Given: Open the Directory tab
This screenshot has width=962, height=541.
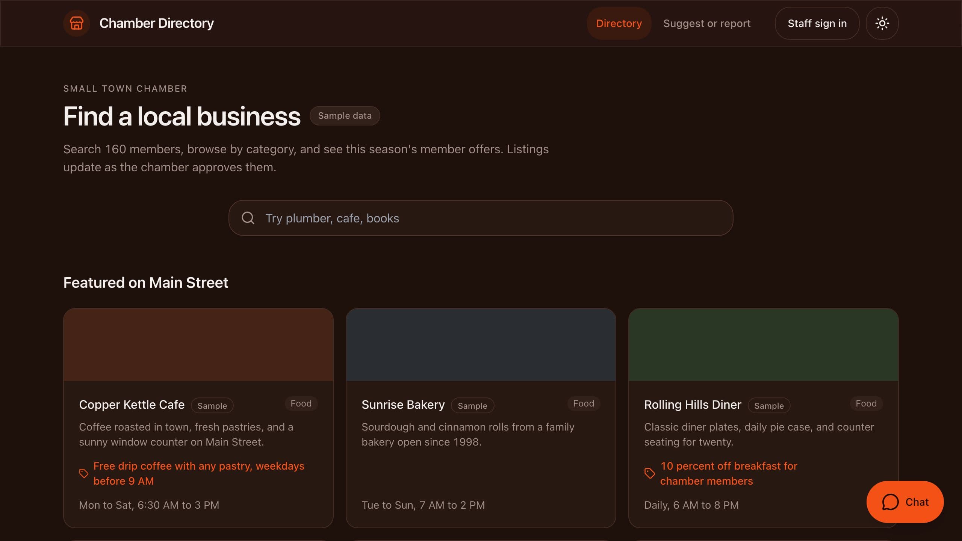Looking at the screenshot, I should [619, 23].
